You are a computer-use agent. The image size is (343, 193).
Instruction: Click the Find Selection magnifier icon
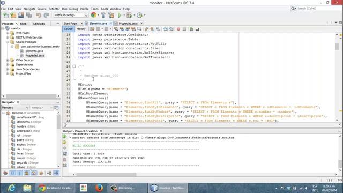(116, 29)
